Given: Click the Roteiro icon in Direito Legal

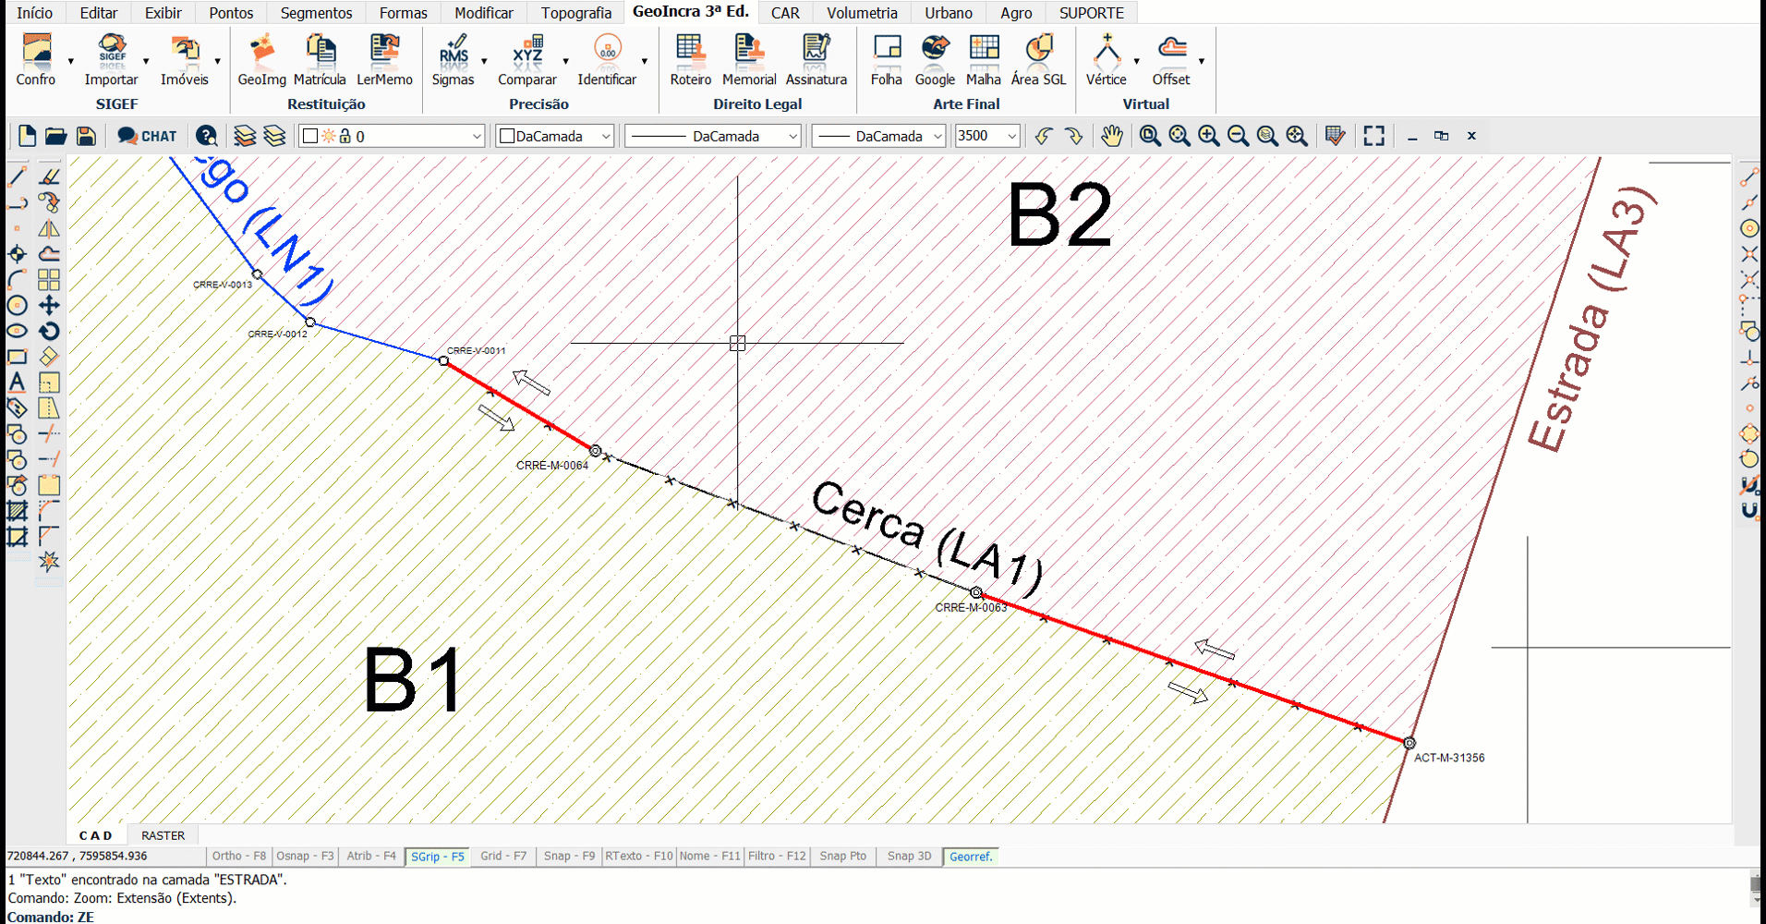Looking at the screenshot, I should pyautogui.click(x=690, y=60).
